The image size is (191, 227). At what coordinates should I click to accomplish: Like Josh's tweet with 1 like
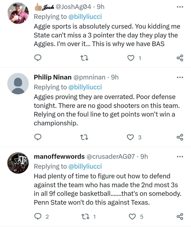(131, 58)
